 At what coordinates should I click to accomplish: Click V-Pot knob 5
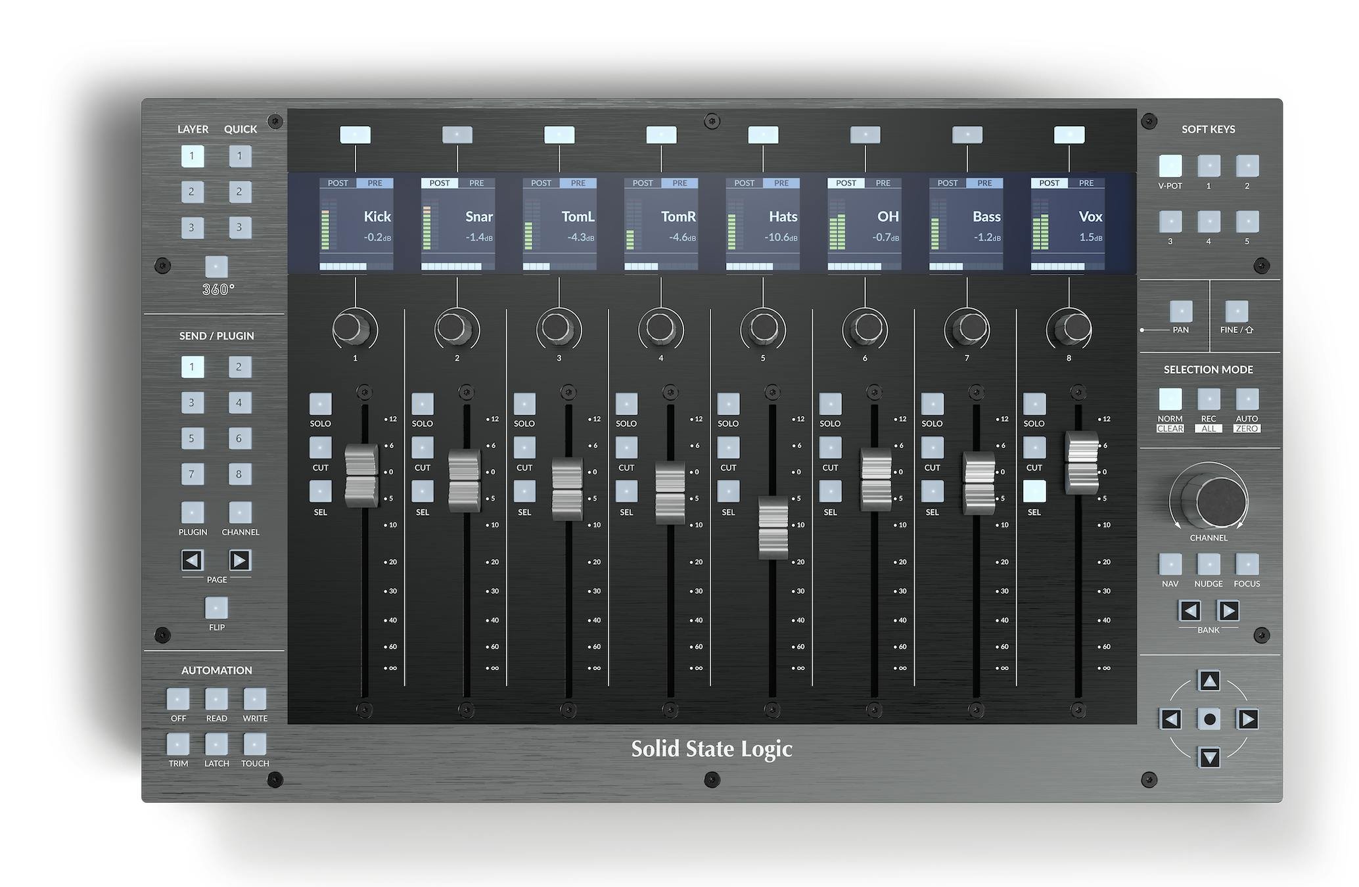coord(762,327)
